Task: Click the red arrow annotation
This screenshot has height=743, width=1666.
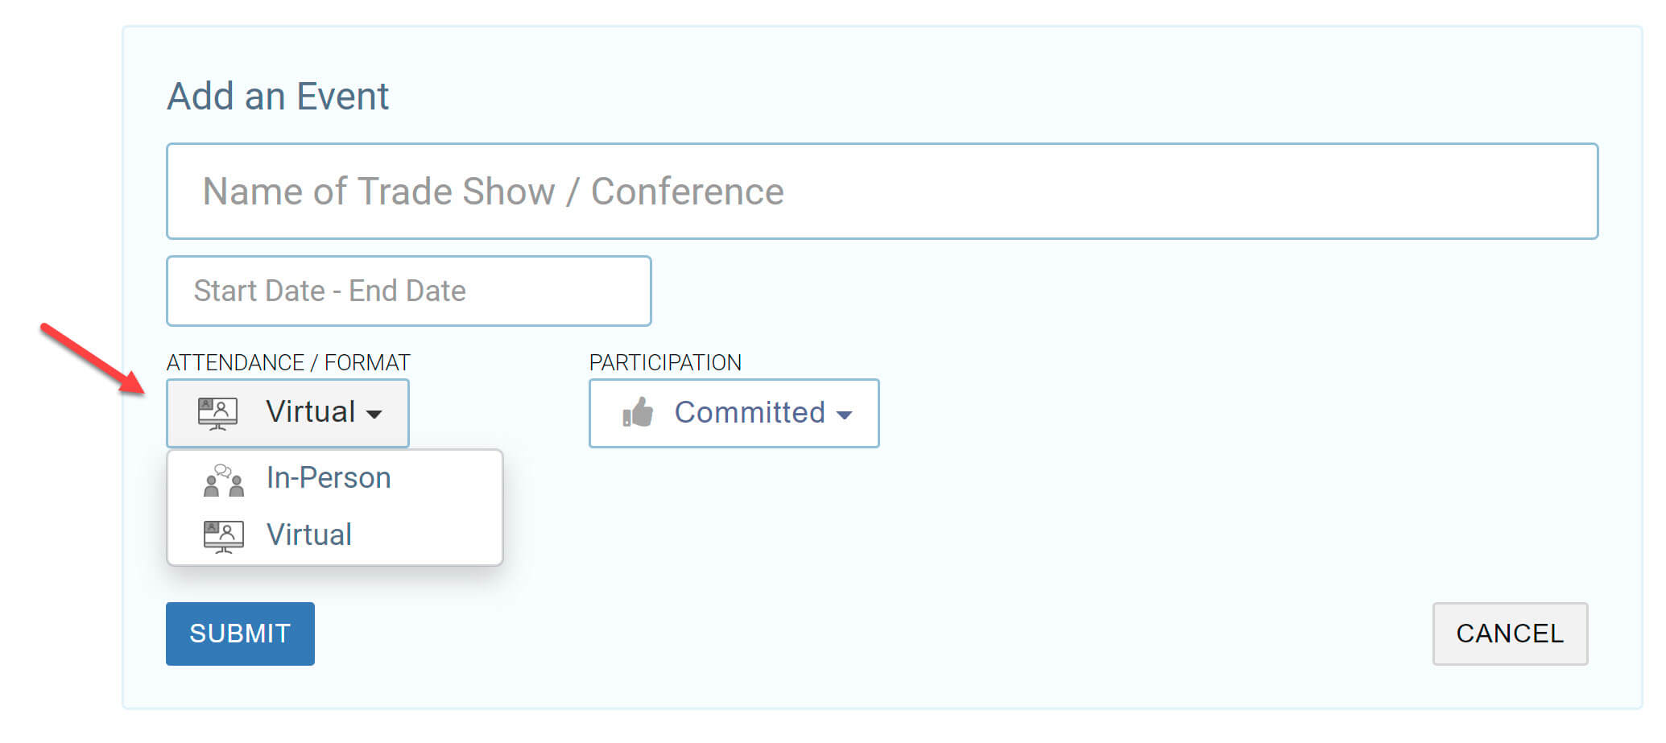Action: point(93,359)
